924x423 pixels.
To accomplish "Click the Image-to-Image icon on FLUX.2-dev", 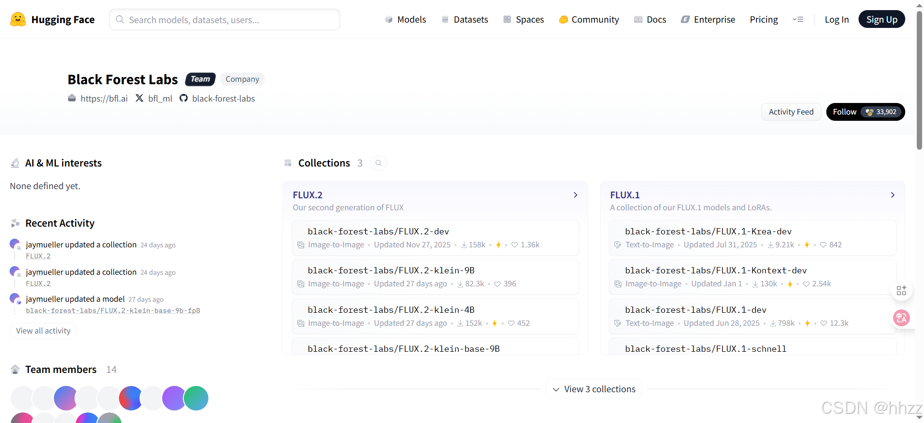I will click(301, 245).
